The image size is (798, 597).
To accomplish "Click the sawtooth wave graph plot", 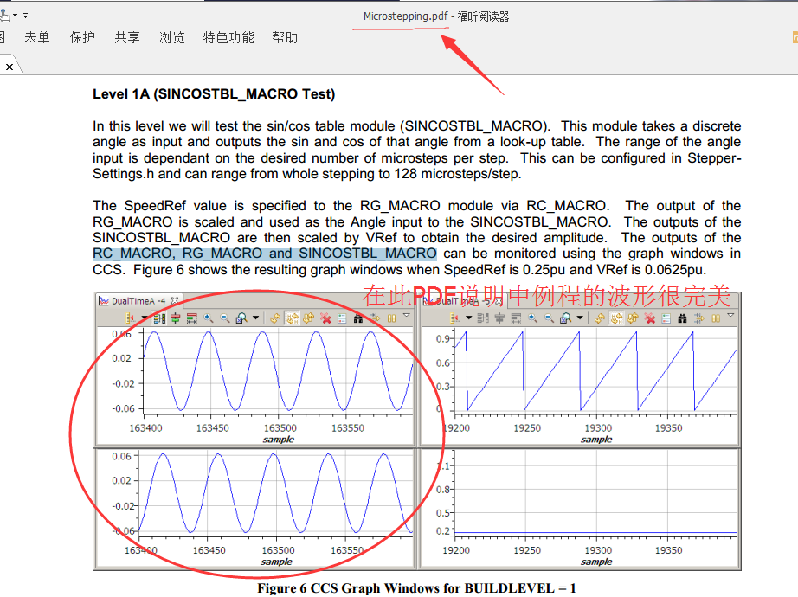I will click(x=595, y=371).
